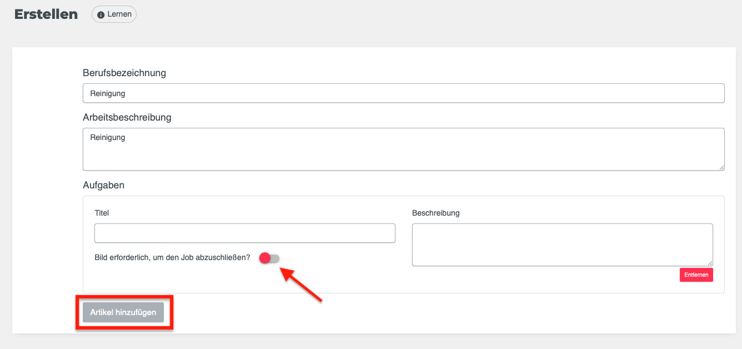
Task: Click the Titel field label
Action: click(102, 213)
